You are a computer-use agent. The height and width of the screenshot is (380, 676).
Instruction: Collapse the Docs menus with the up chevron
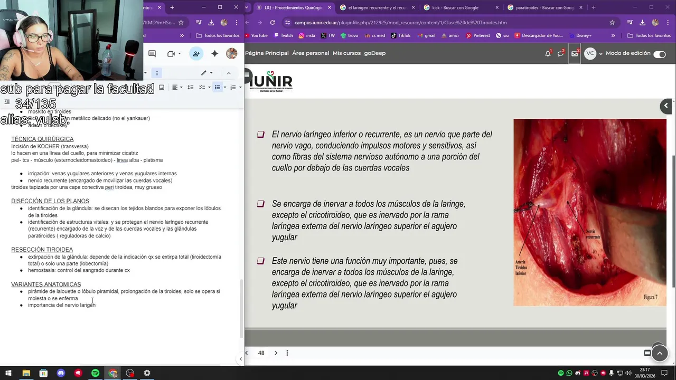(229, 73)
